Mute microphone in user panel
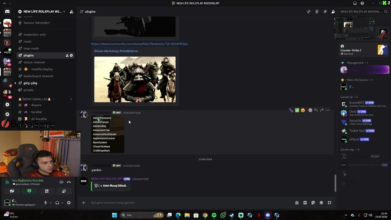 46,203
